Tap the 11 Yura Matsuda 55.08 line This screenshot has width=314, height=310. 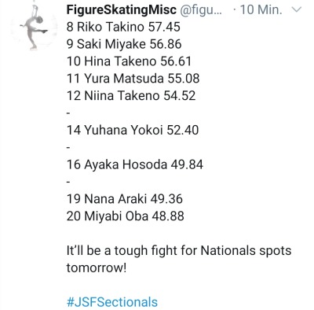tap(133, 78)
